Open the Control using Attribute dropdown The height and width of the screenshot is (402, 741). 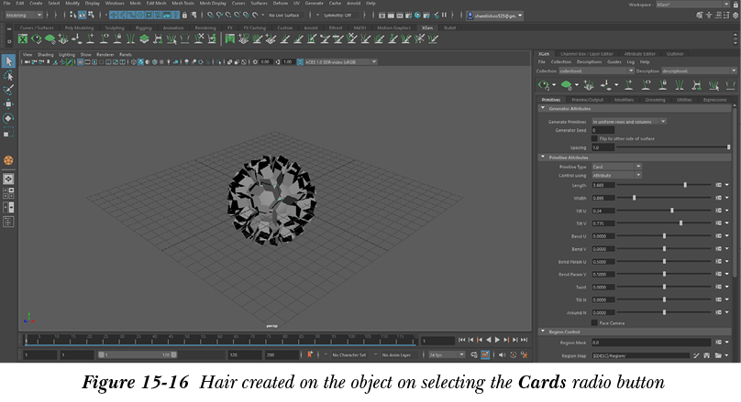point(616,175)
